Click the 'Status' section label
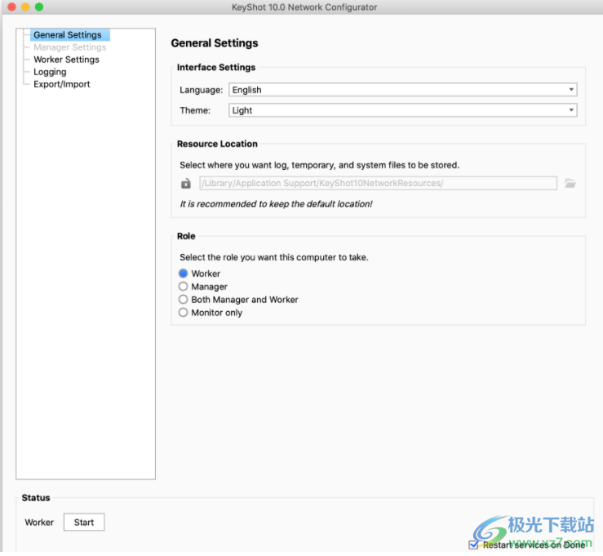The width and height of the screenshot is (603, 556). click(x=36, y=498)
